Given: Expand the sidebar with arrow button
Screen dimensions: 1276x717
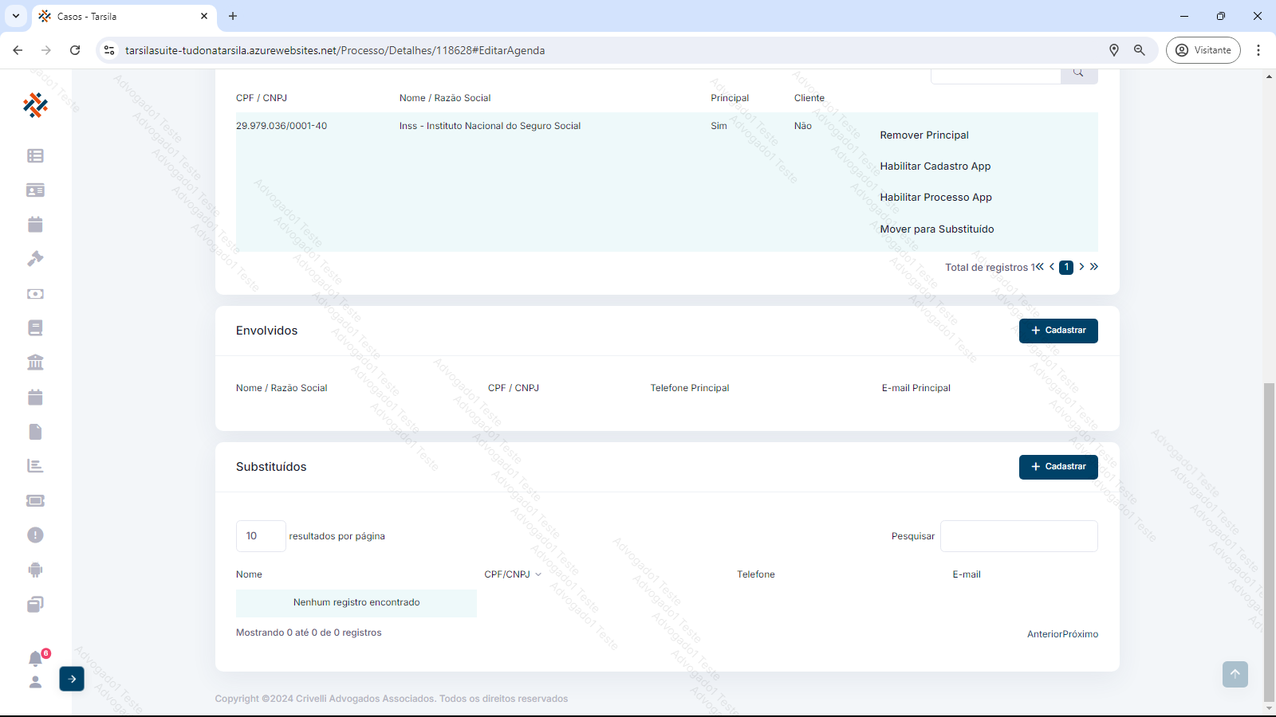Looking at the screenshot, I should 72,679.
